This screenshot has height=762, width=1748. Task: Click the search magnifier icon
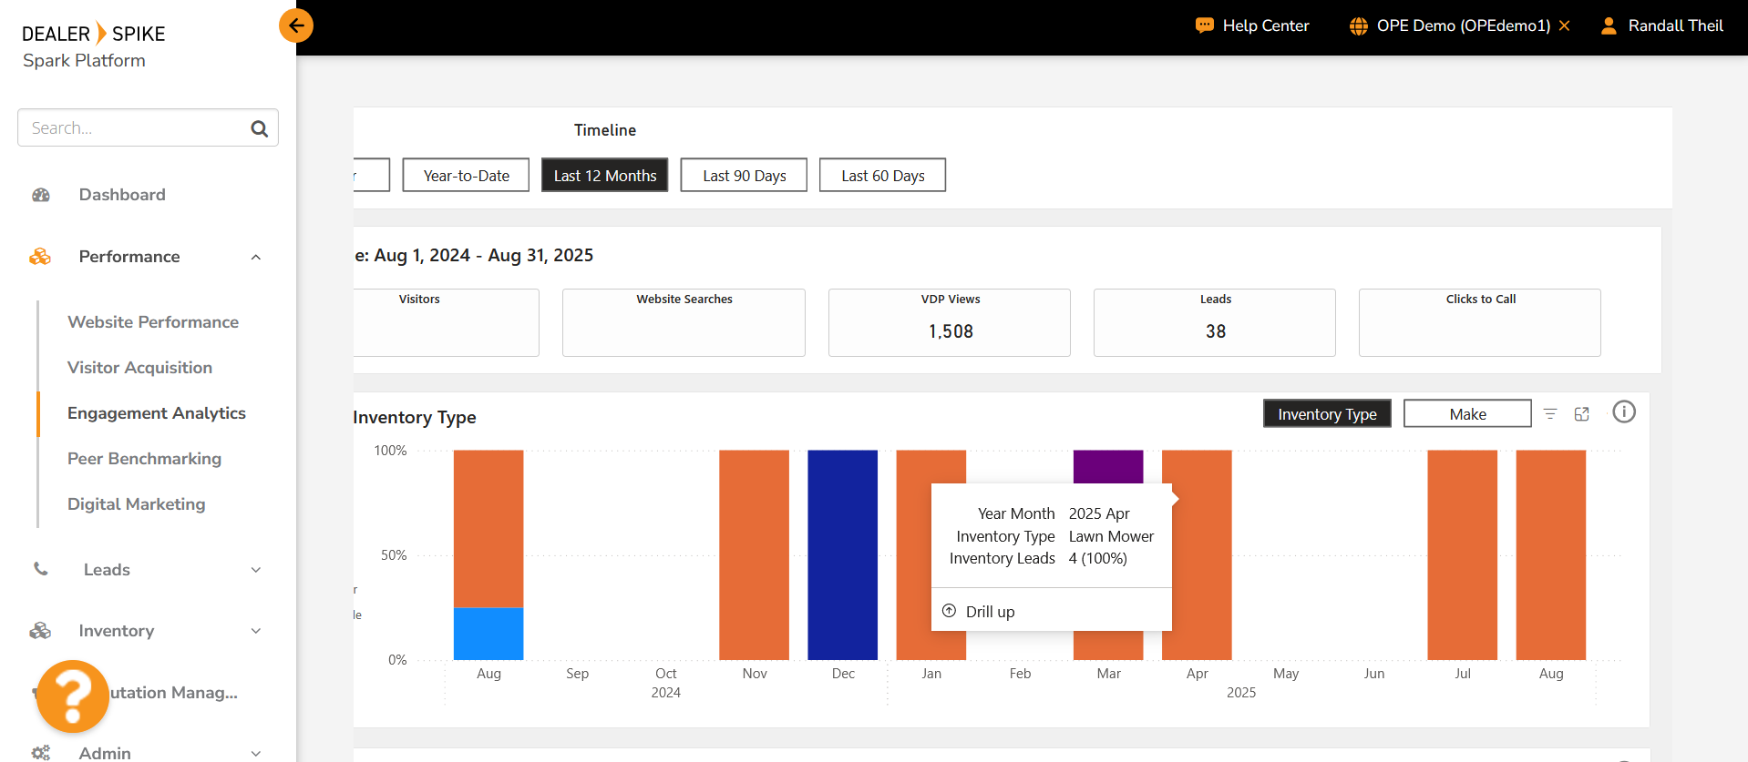tap(259, 128)
